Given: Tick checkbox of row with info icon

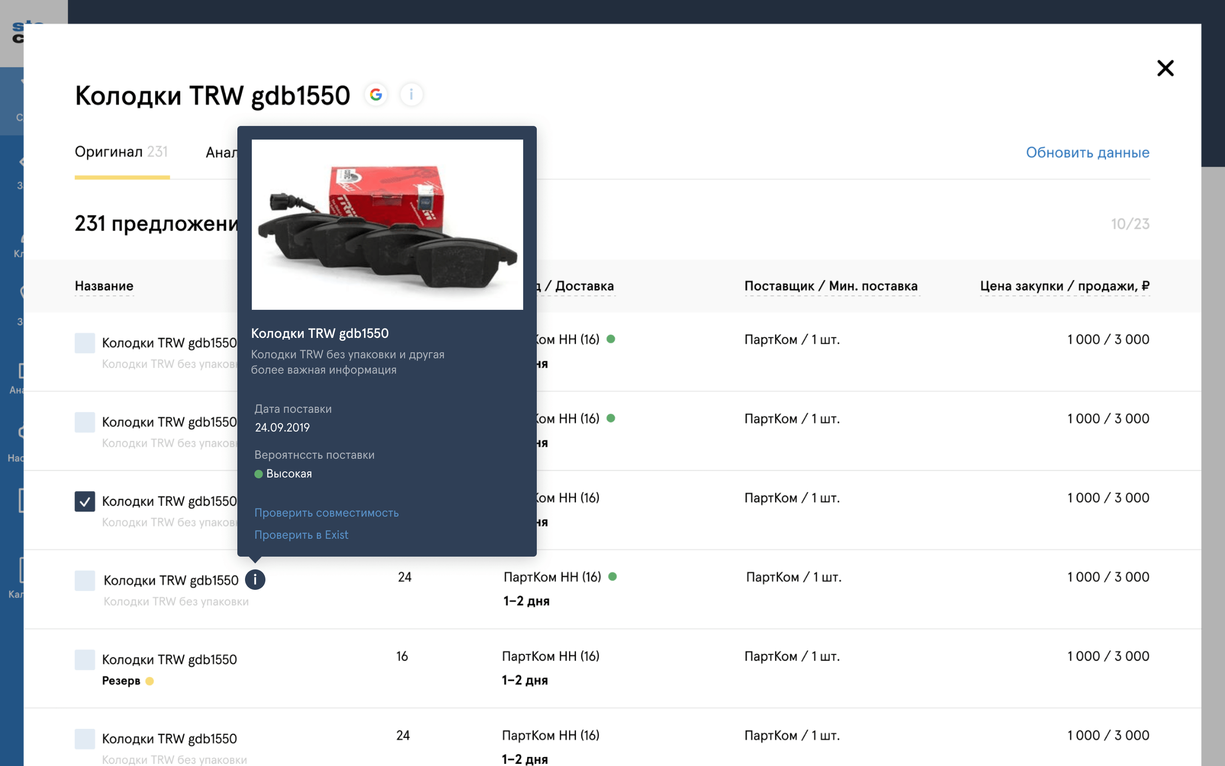Looking at the screenshot, I should (85, 580).
